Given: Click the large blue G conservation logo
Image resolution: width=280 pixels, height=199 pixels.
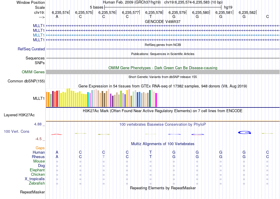Looking at the screenshot, I should (x=244, y=132).
